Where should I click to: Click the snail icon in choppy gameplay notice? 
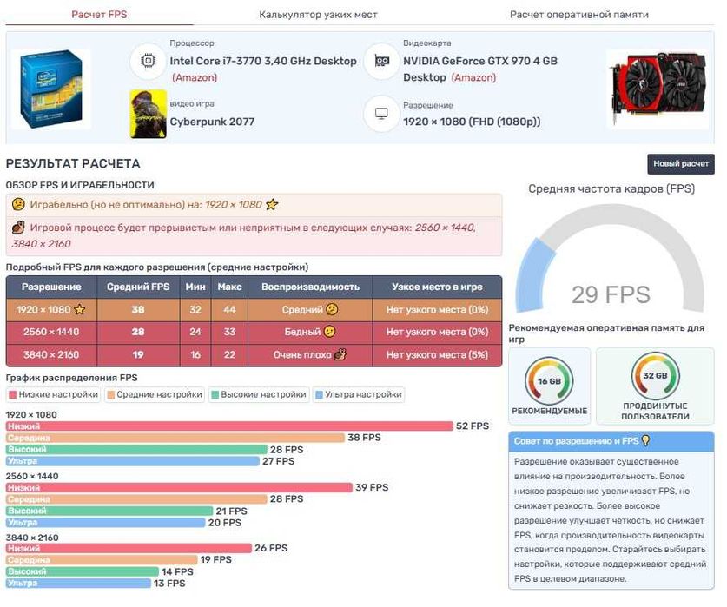18,228
